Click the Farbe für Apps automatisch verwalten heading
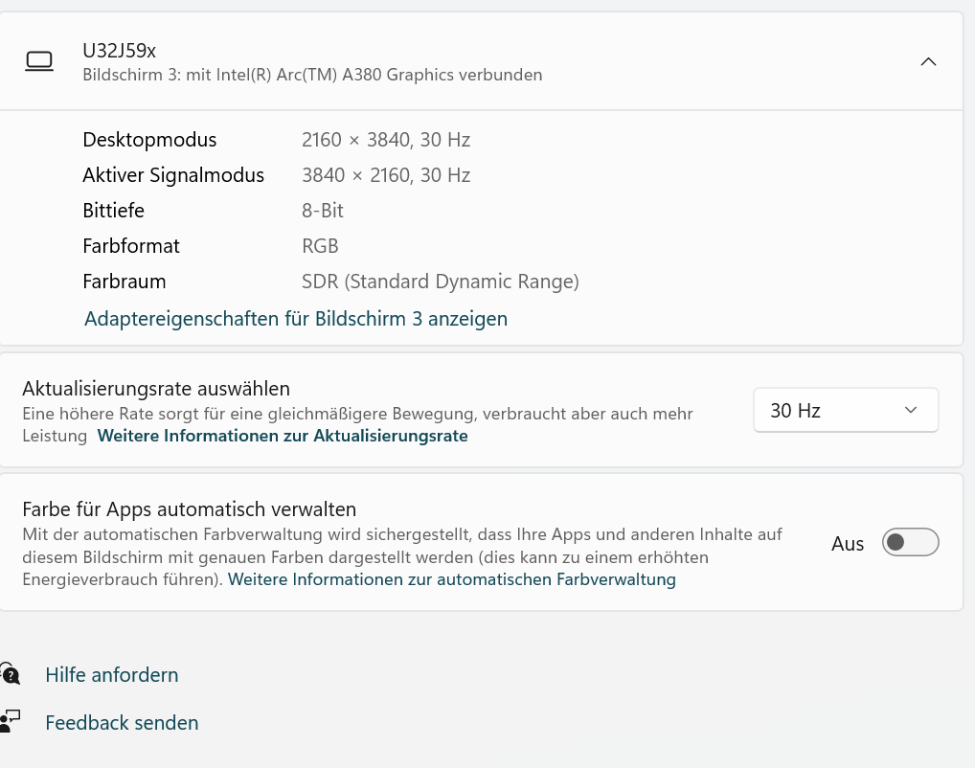The image size is (975, 768). pos(189,509)
